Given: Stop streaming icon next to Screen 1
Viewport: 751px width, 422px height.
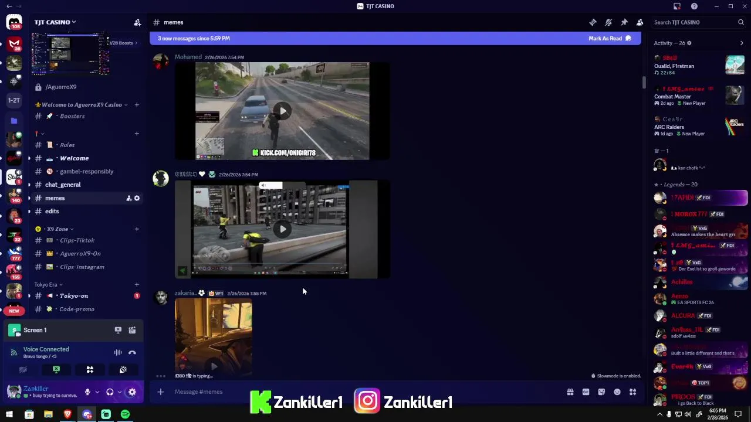Looking at the screenshot, I should click(x=118, y=330).
